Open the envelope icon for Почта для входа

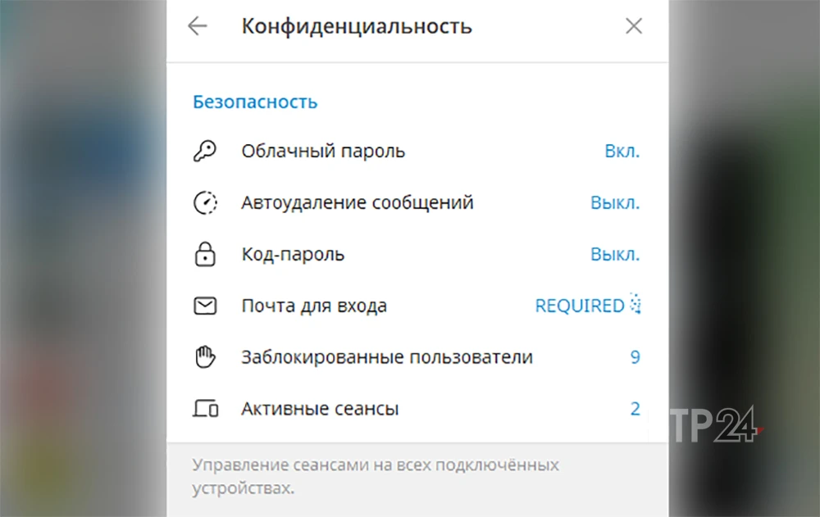(207, 305)
